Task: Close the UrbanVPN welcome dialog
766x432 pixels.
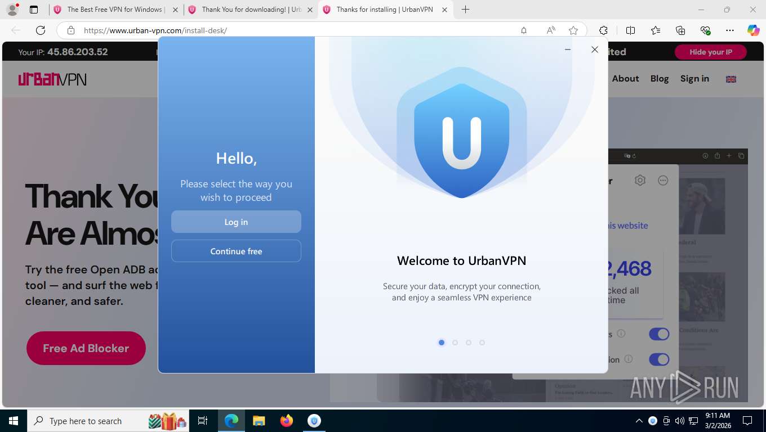Action: point(594,49)
